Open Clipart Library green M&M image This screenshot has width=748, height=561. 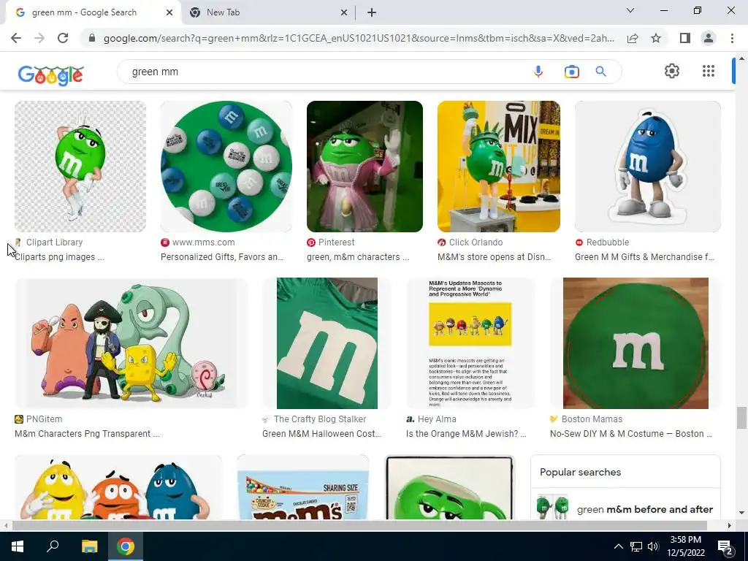point(80,167)
